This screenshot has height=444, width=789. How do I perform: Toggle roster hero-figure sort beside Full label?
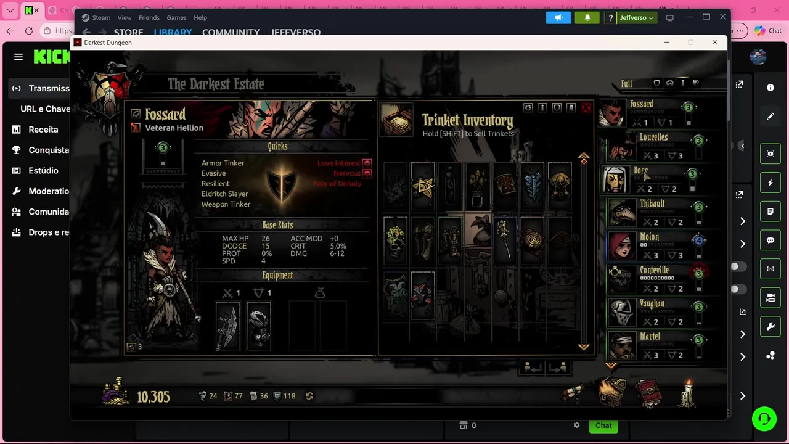(x=683, y=83)
